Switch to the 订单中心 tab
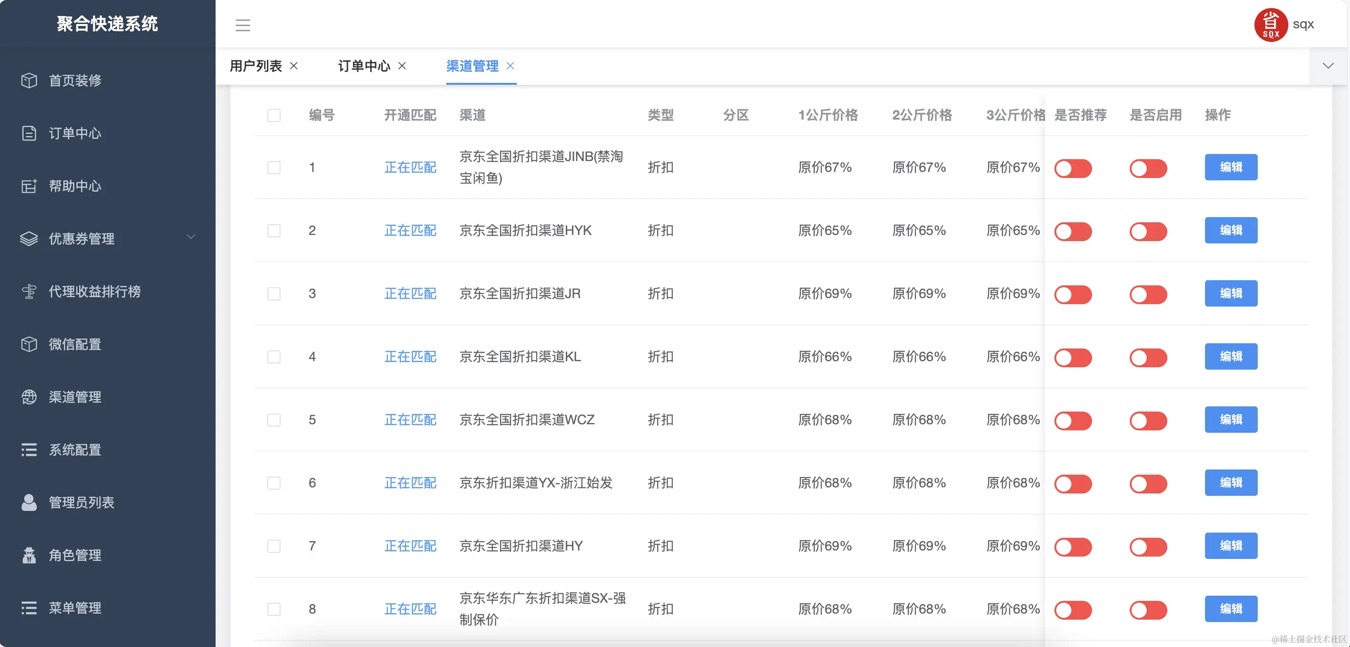 point(364,66)
